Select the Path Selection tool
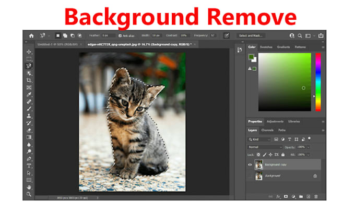 click(29, 173)
